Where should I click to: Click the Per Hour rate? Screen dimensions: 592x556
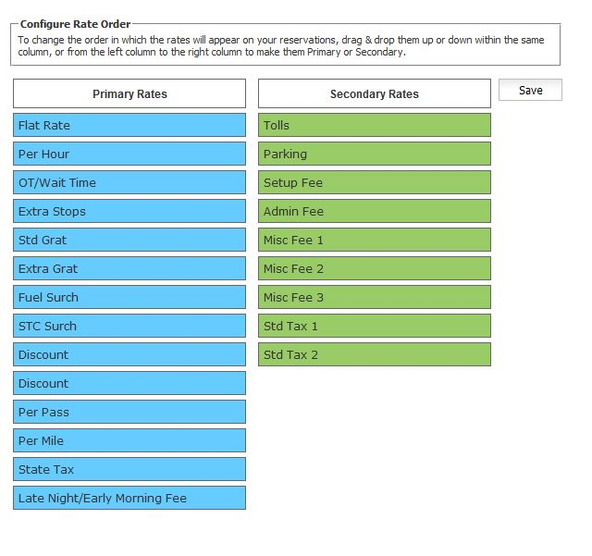pos(129,154)
